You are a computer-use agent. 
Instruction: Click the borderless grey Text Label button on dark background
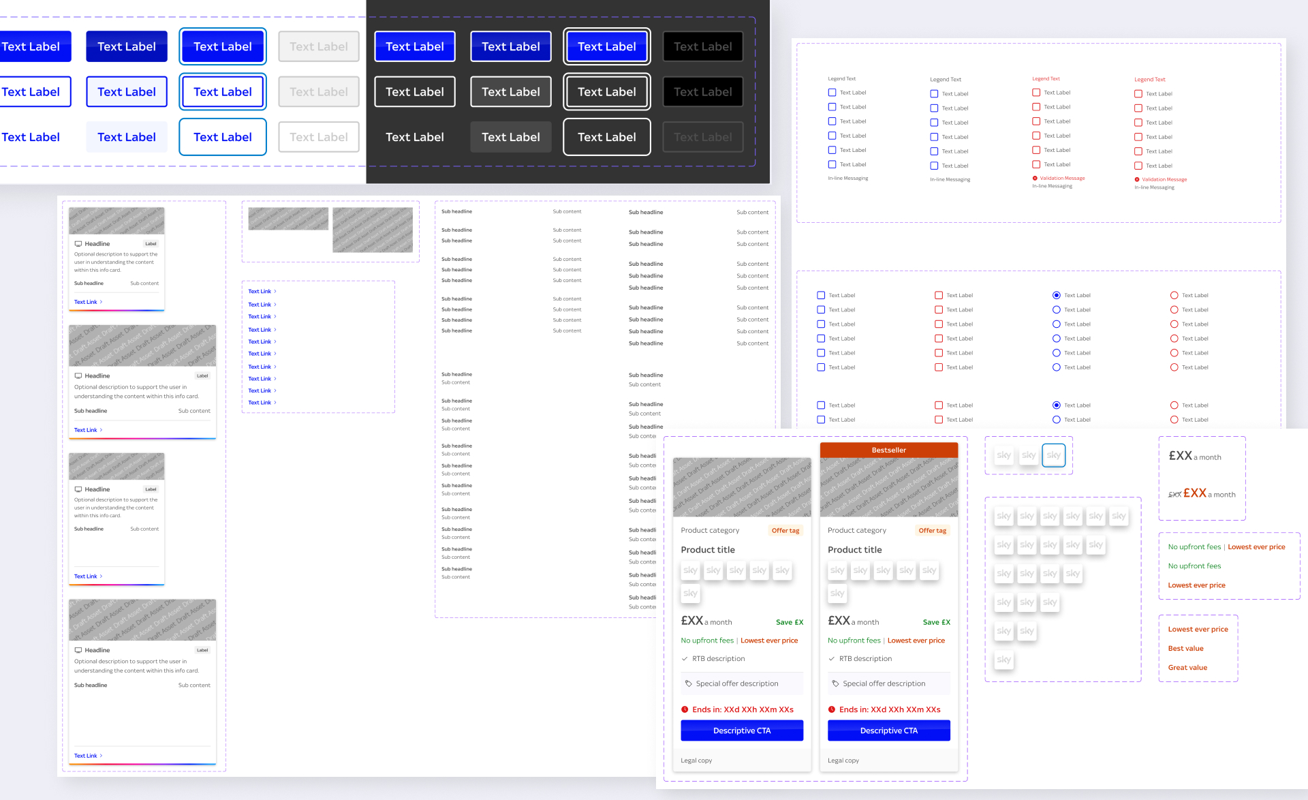[511, 137]
